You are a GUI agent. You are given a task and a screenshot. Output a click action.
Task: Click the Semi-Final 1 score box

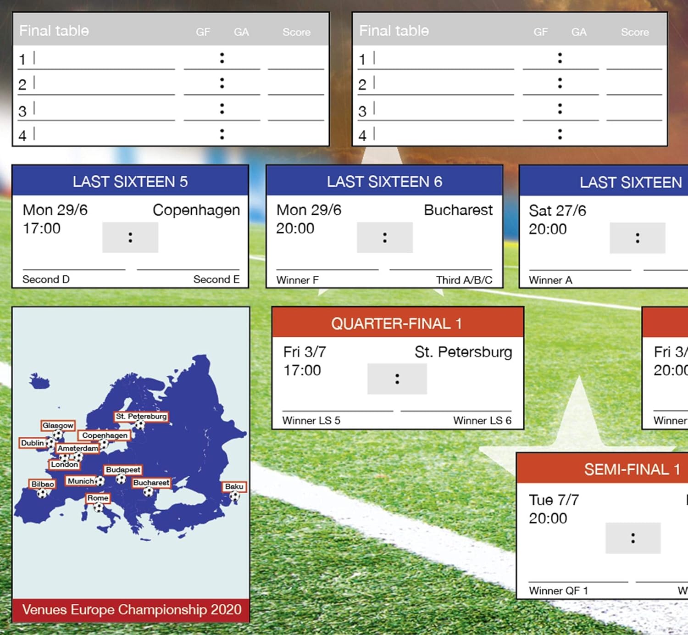(x=633, y=538)
